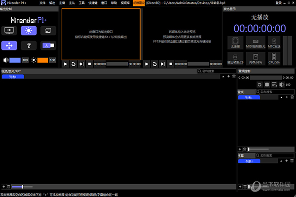Skip to next item under output window
Image resolution: width=296 pixels, height=197 pixels.
pyautogui.click(x=81, y=64)
